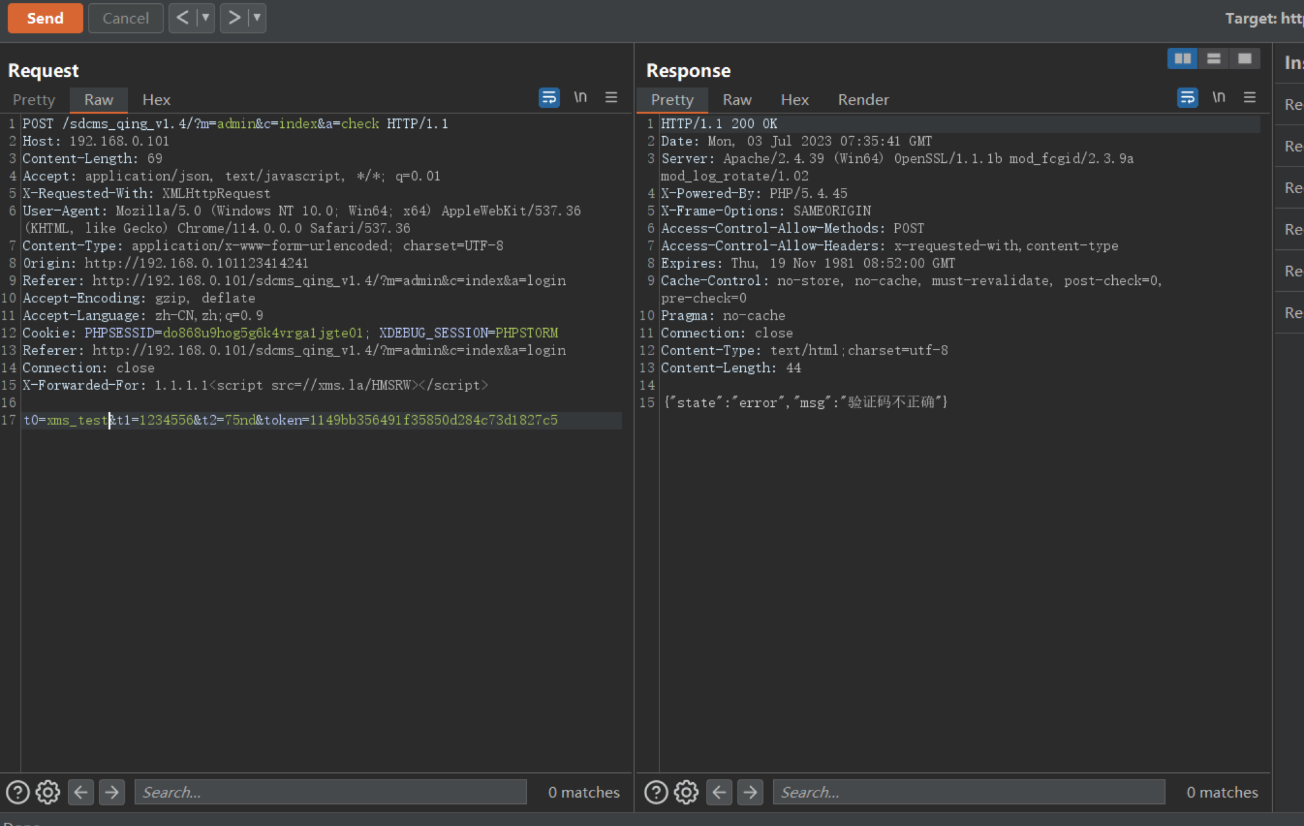This screenshot has width=1304, height=826.
Task: Toggle word wrap in Request panel
Action: pyautogui.click(x=549, y=98)
